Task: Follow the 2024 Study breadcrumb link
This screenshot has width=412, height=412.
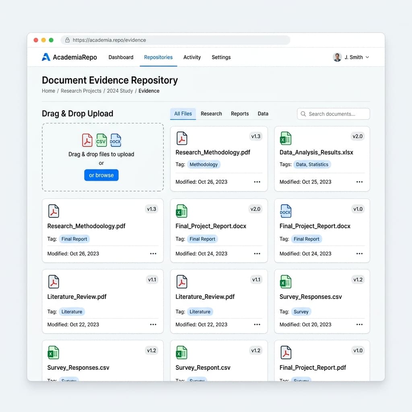Action: tap(120, 91)
